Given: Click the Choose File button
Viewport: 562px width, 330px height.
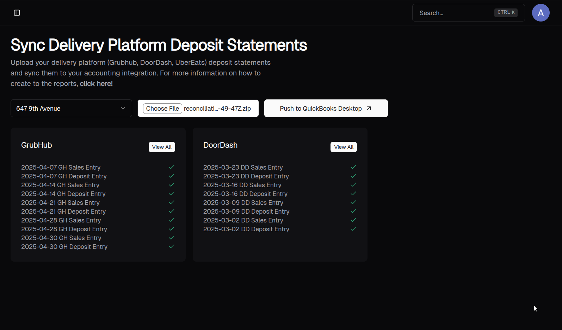Looking at the screenshot, I should 162,109.
